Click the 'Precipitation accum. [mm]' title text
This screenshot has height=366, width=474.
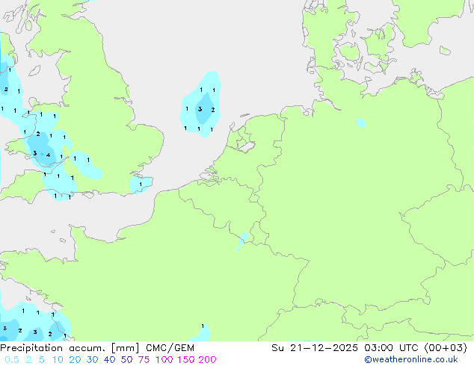coord(70,348)
